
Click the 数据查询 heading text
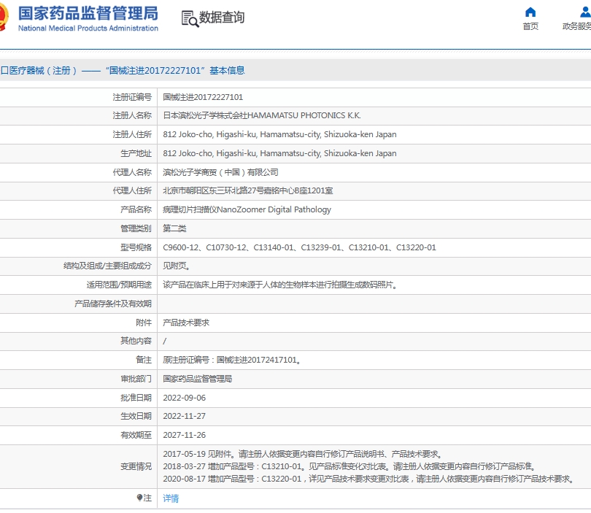(222, 18)
